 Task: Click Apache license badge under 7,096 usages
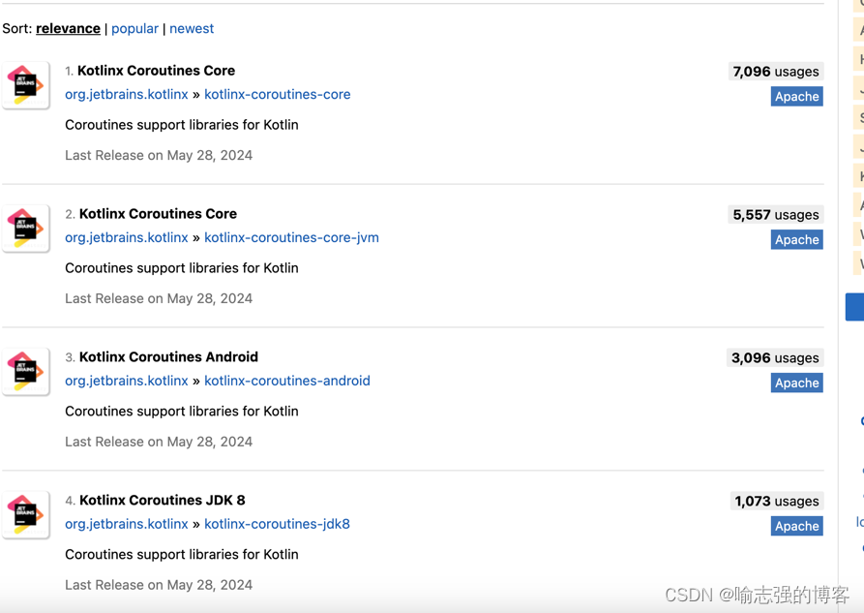click(797, 97)
